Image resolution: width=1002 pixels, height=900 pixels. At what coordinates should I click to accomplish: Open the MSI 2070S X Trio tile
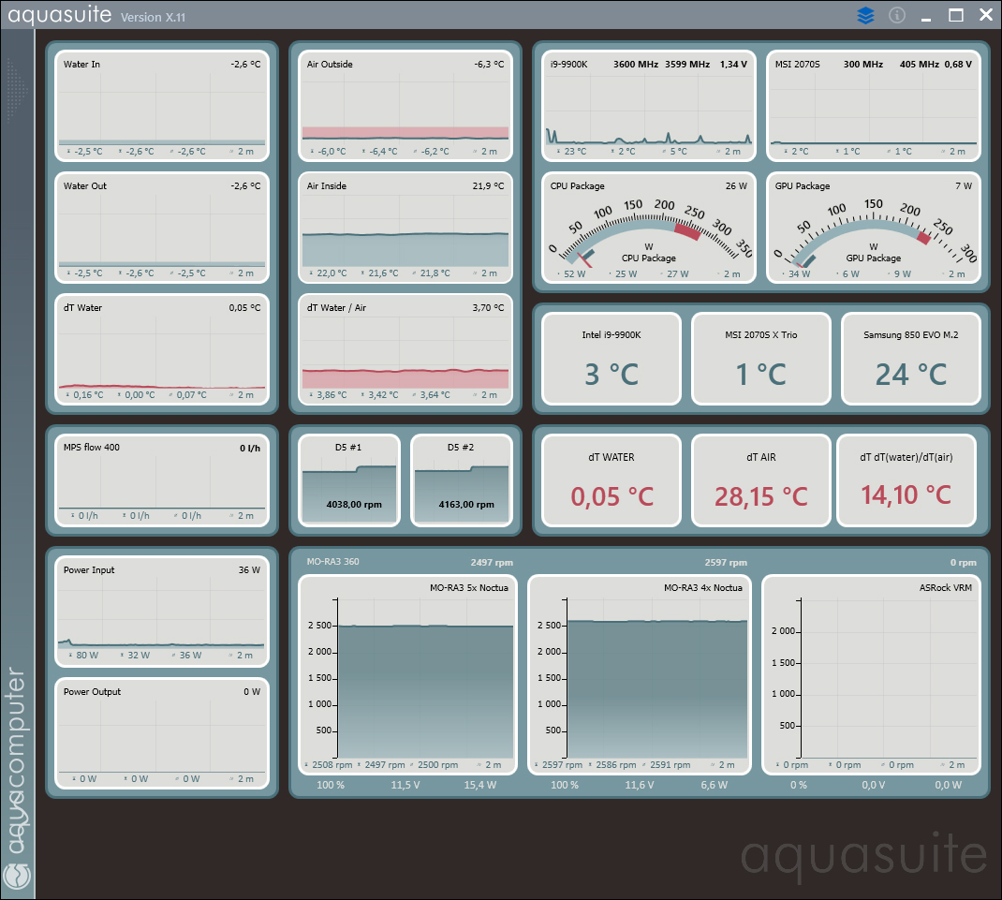pos(761,359)
